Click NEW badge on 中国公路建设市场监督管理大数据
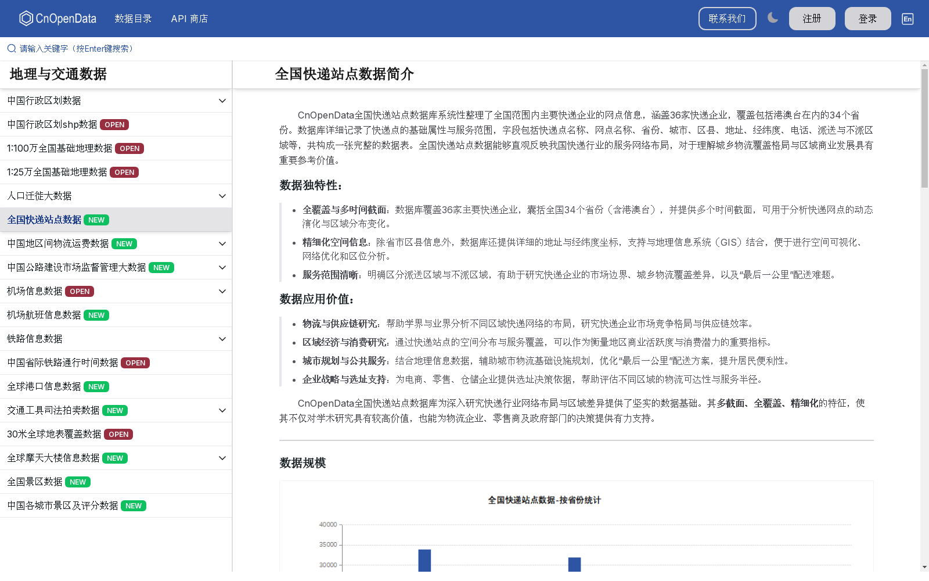The image size is (929, 581). pyautogui.click(x=161, y=267)
